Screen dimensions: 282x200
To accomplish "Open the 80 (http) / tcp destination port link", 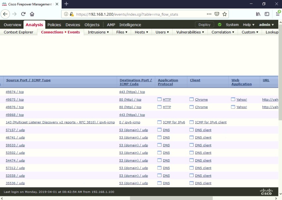I will click(x=130, y=99).
